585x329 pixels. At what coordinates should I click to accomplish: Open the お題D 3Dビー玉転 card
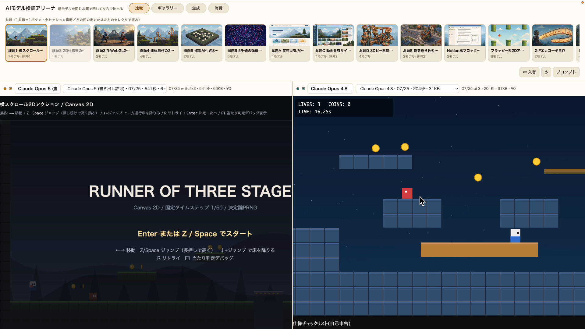point(377,43)
